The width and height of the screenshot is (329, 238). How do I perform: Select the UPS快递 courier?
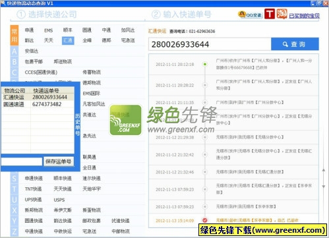[33, 200]
